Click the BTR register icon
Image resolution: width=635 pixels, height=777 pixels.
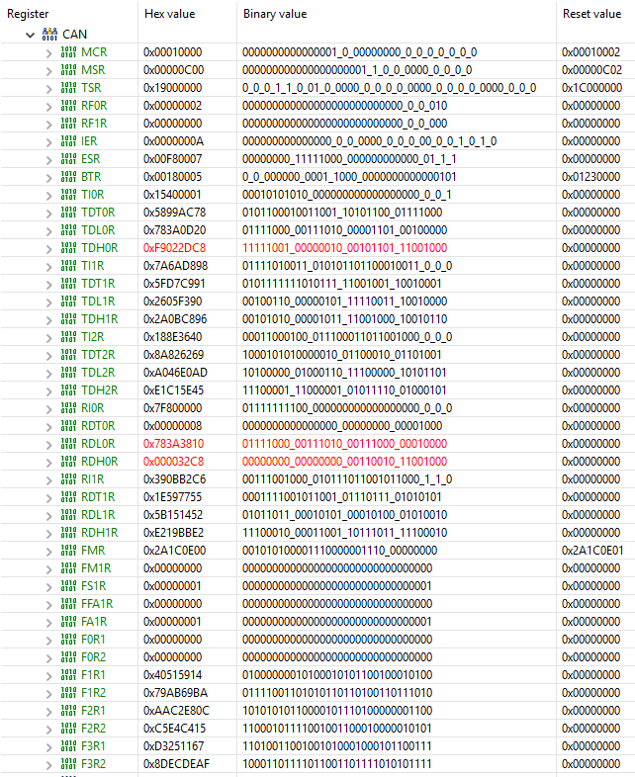coord(68,177)
